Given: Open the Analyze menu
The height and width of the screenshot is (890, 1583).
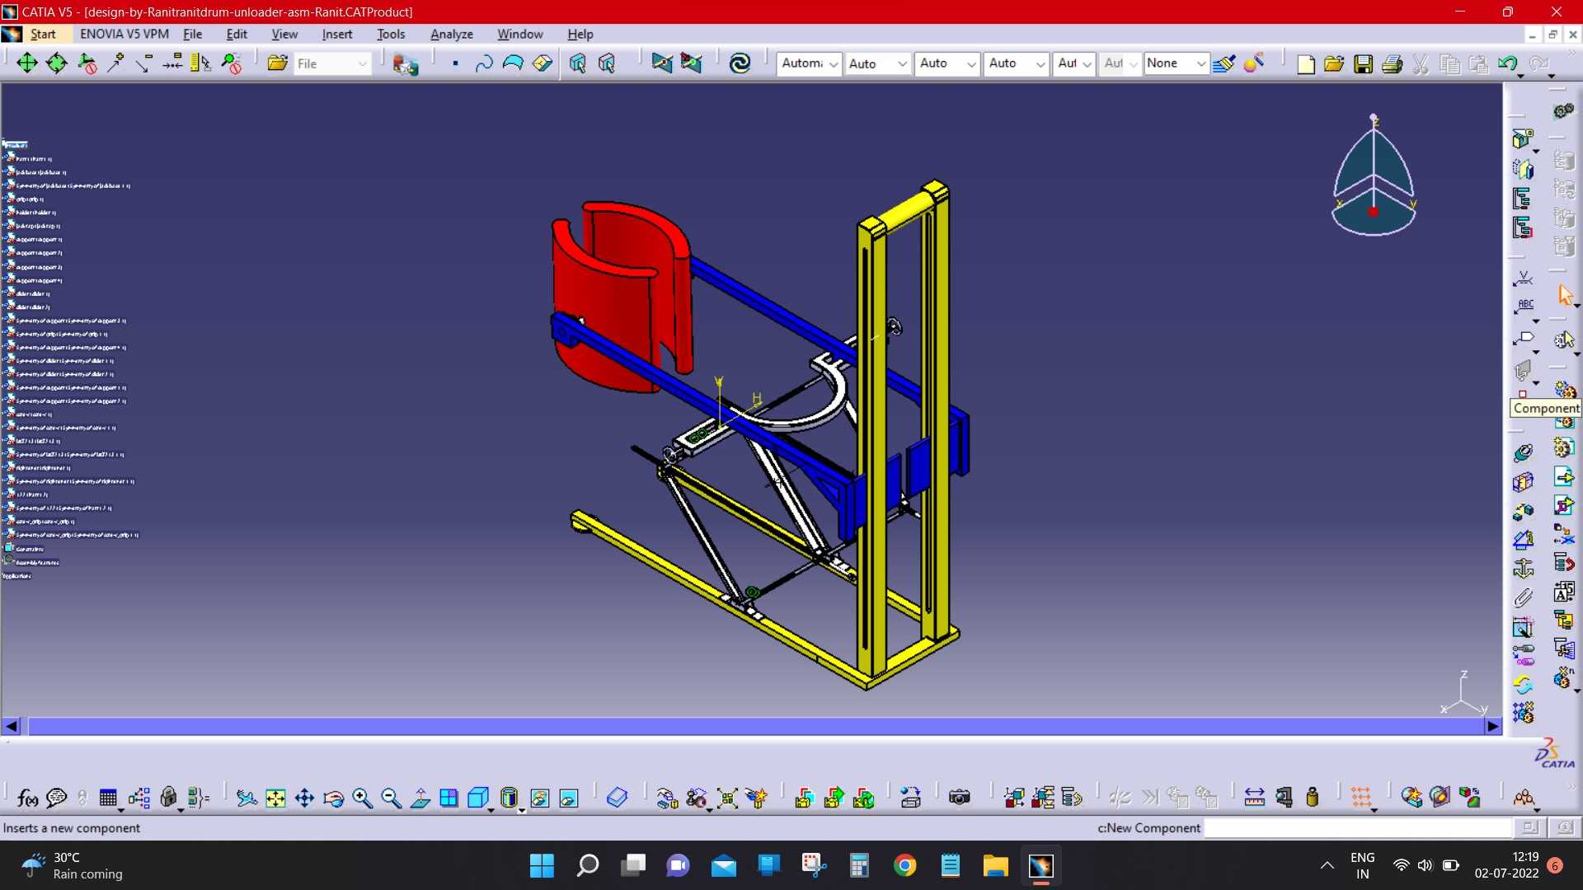Looking at the screenshot, I should (x=452, y=34).
